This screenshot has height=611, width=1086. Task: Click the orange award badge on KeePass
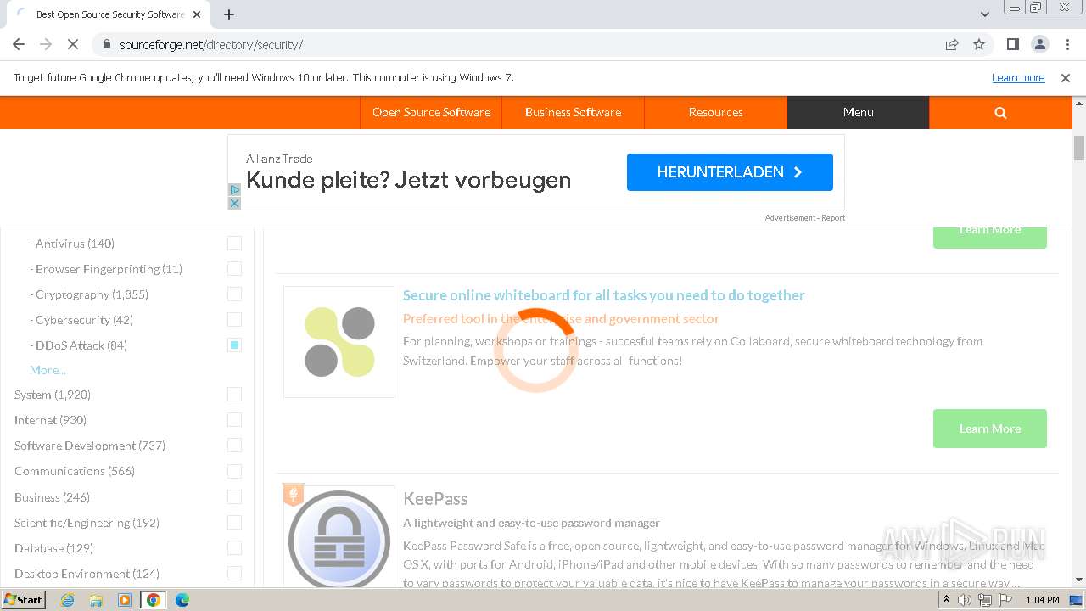pyautogui.click(x=294, y=494)
